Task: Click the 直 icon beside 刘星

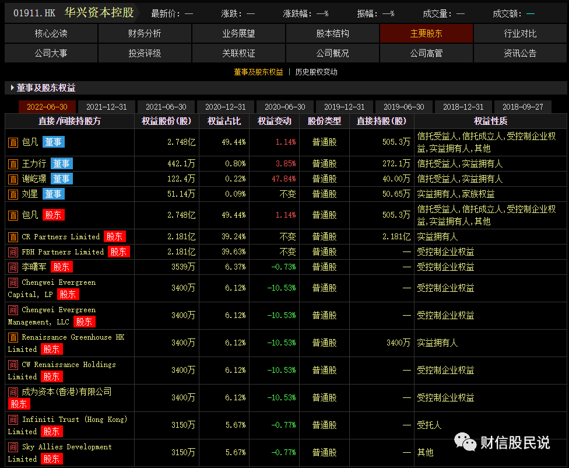Action: (x=13, y=194)
